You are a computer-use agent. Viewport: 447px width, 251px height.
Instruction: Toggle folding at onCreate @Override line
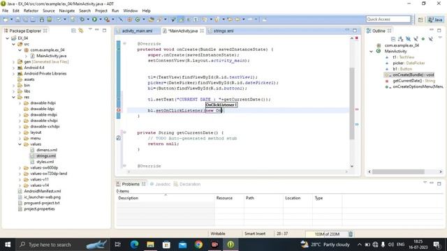tap(124, 43)
